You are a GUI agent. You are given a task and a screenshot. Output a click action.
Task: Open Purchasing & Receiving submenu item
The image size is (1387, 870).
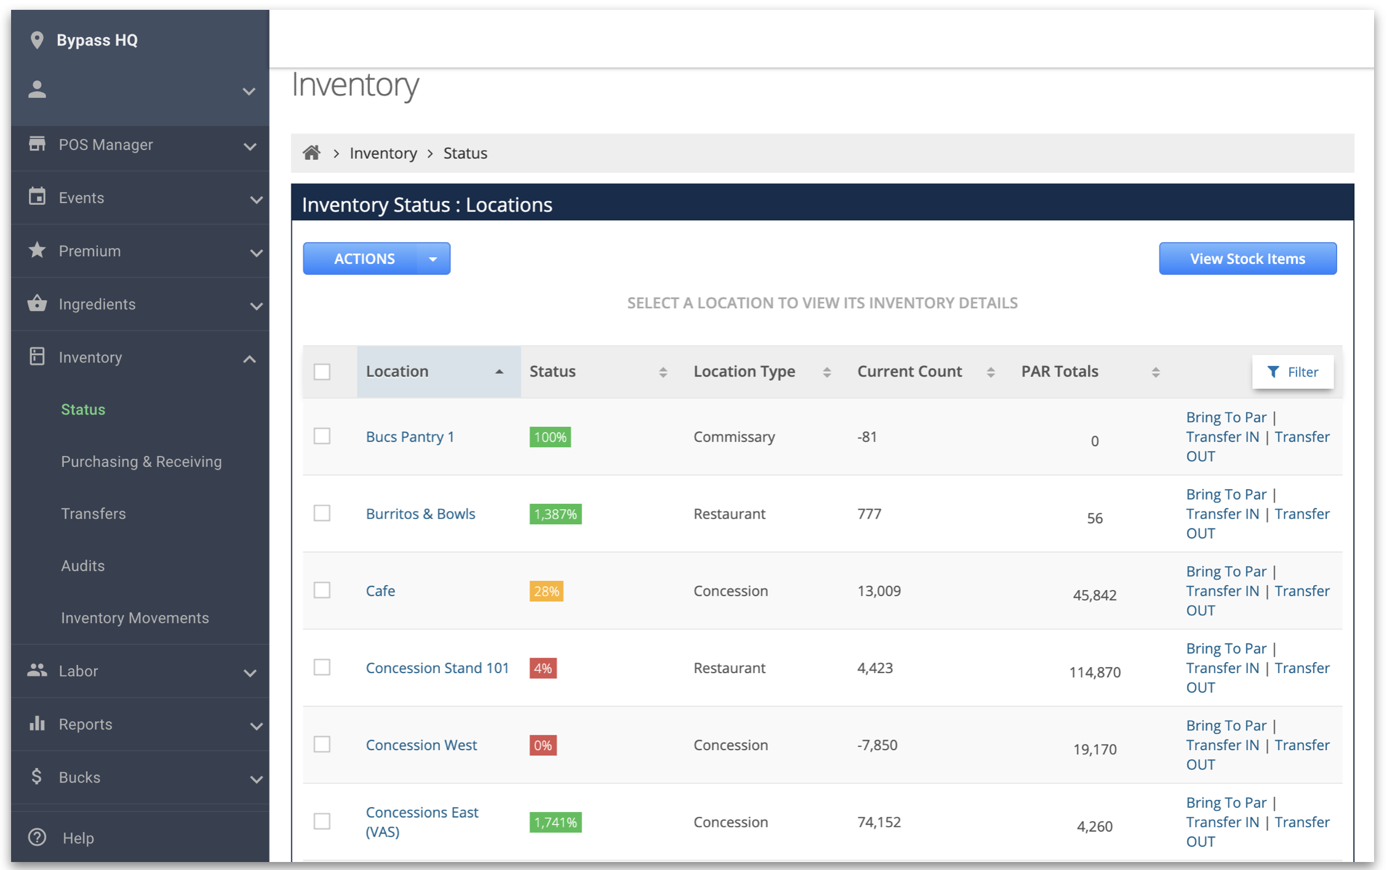point(141,461)
